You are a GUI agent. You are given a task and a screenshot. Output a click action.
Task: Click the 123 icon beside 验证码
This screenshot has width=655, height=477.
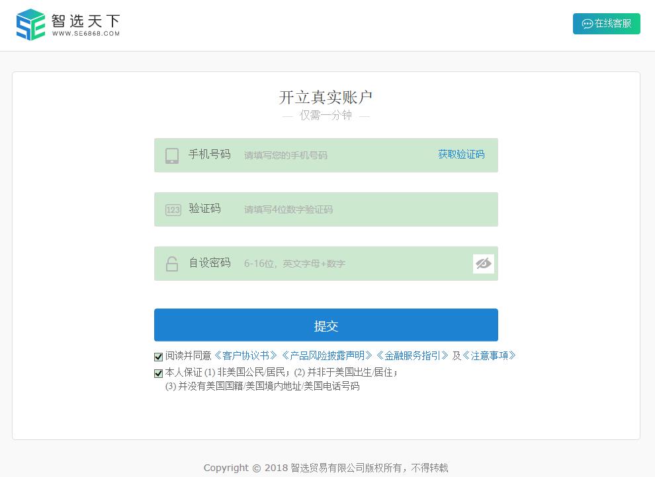pos(173,210)
